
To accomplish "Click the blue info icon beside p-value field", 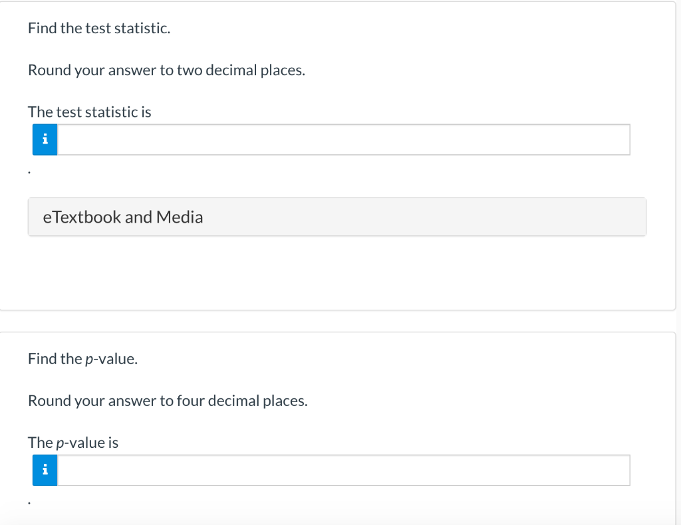I will (x=45, y=470).
